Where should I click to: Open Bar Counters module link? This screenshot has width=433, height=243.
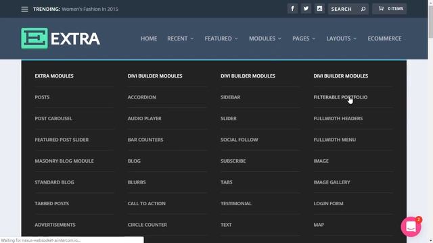coord(145,140)
